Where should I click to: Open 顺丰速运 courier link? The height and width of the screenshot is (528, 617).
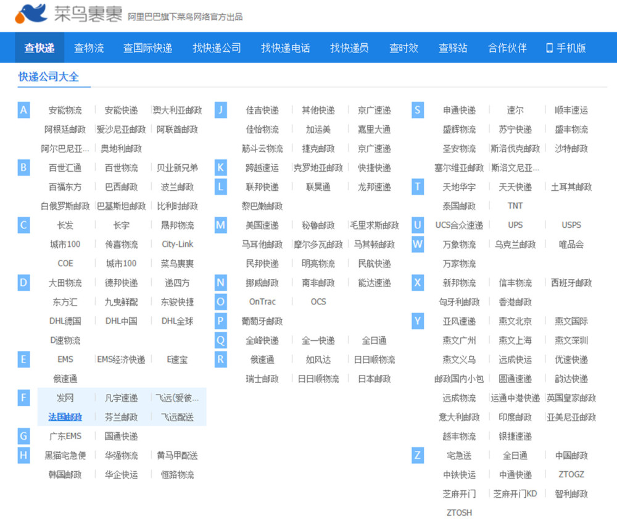(571, 111)
